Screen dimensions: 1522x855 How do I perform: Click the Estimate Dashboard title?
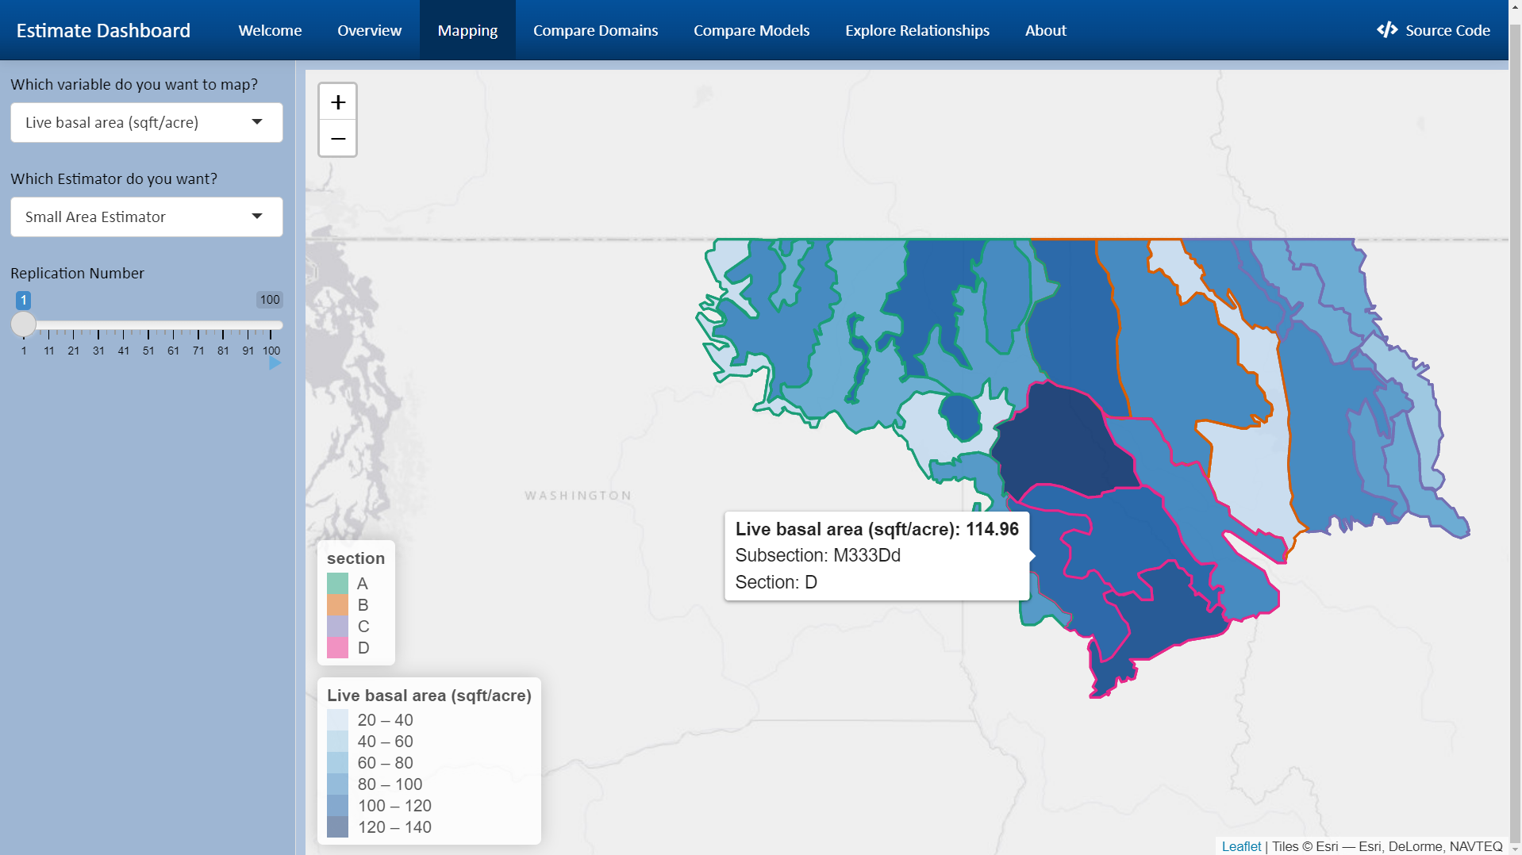tap(103, 30)
